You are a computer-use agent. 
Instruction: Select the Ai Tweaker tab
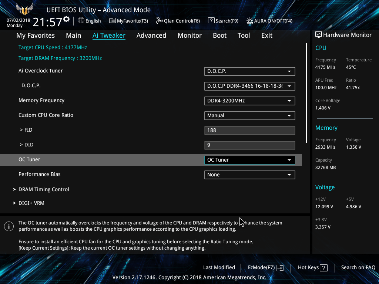(109, 35)
